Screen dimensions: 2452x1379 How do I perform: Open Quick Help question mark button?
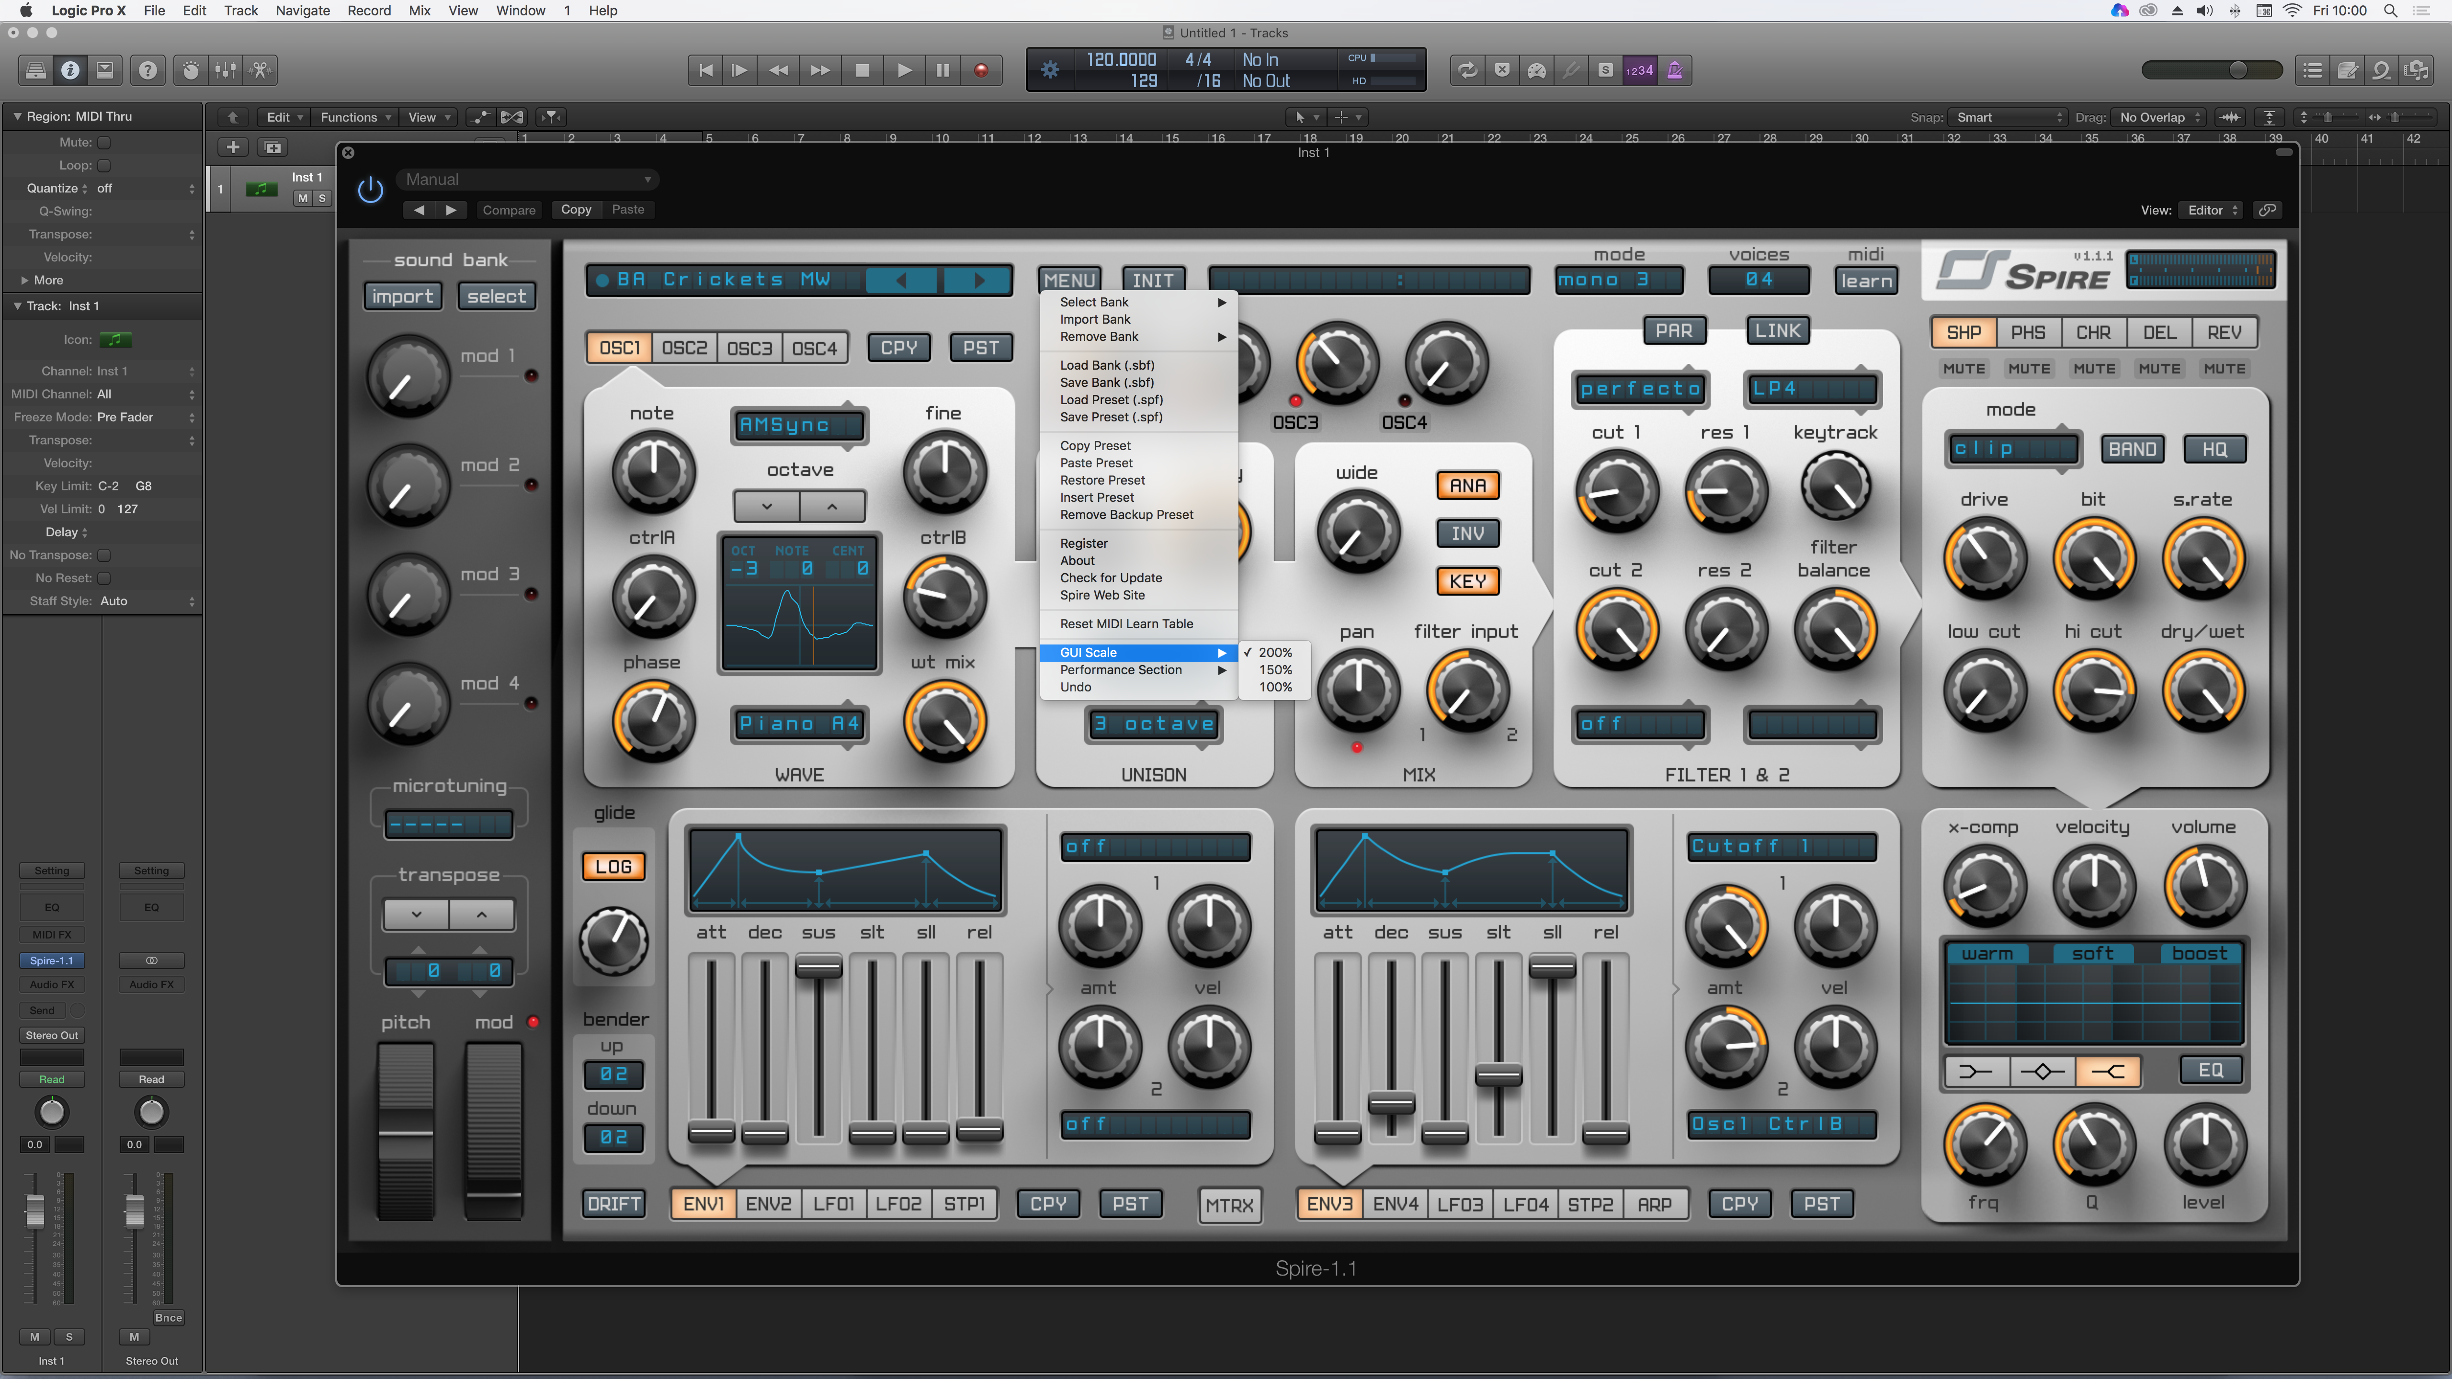click(148, 70)
